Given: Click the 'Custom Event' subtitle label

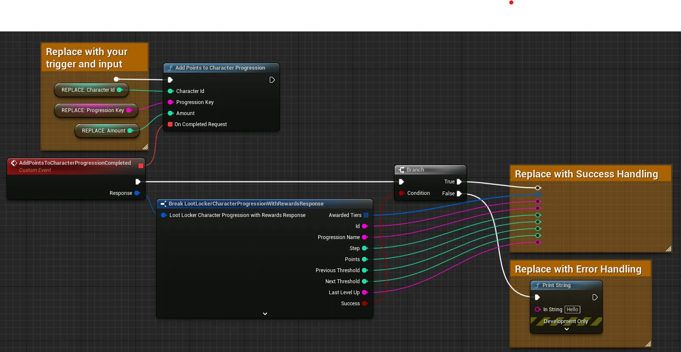Looking at the screenshot, I should pos(35,170).
